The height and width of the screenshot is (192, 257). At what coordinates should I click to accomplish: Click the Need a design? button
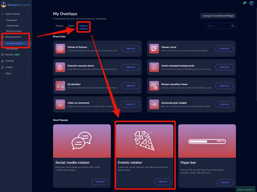(x=245, y=189)
